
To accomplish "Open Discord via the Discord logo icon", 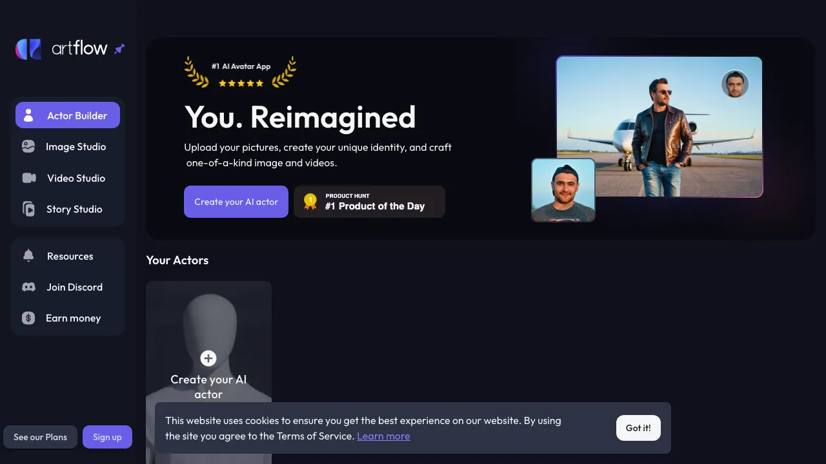I will (x=28, y=287).
